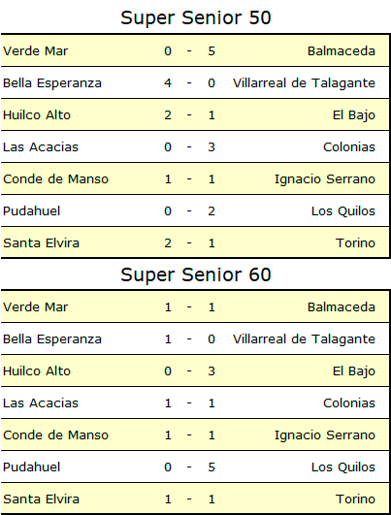Click Ignacio Serrano in Super Senior 50
391x515 pixels.
[325, 179]
